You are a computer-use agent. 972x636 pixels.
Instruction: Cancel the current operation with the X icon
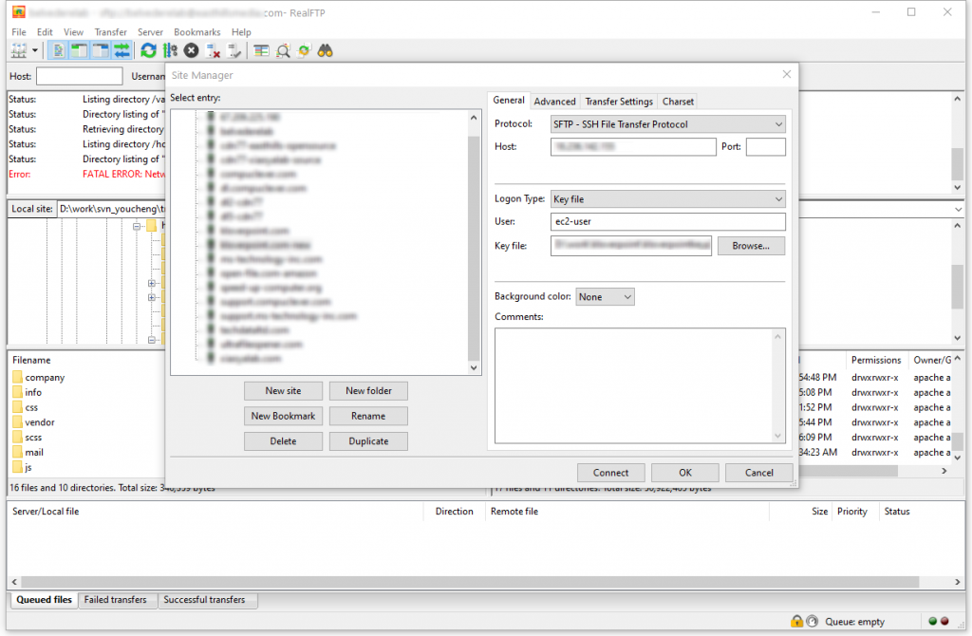[x=192, y=50]
